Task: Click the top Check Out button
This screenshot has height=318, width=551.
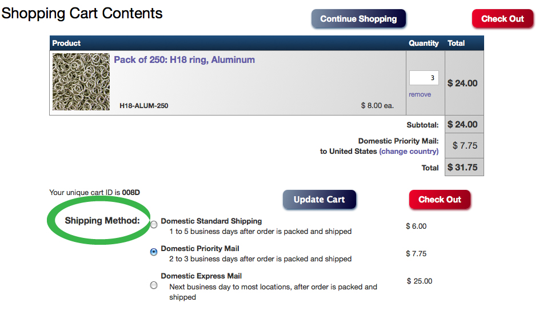Action: (x=502, y=19)
